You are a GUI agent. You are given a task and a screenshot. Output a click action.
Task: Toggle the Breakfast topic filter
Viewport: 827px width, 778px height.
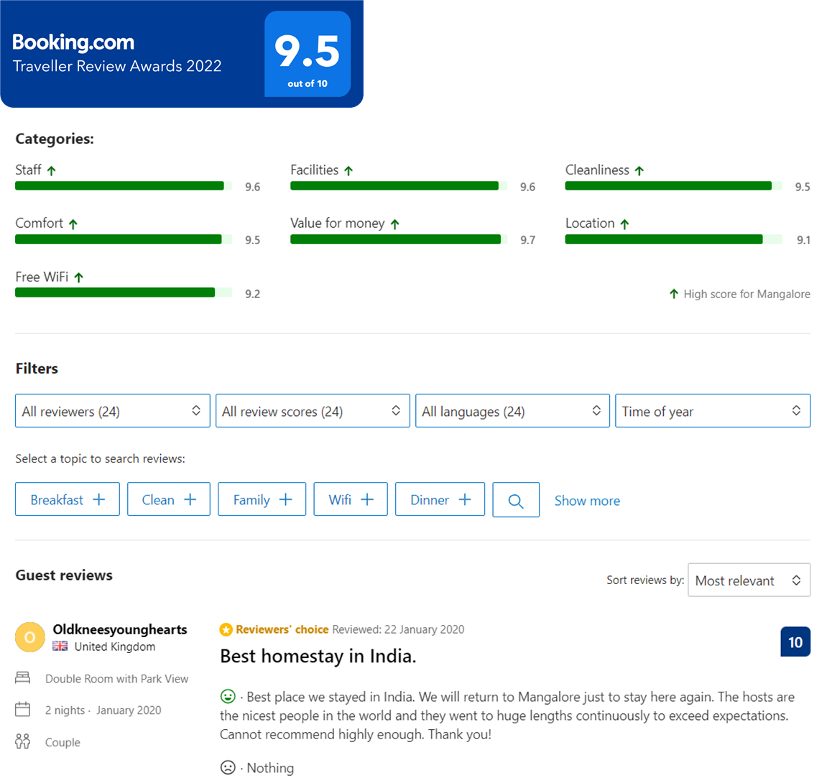click(x=68, y=499)
